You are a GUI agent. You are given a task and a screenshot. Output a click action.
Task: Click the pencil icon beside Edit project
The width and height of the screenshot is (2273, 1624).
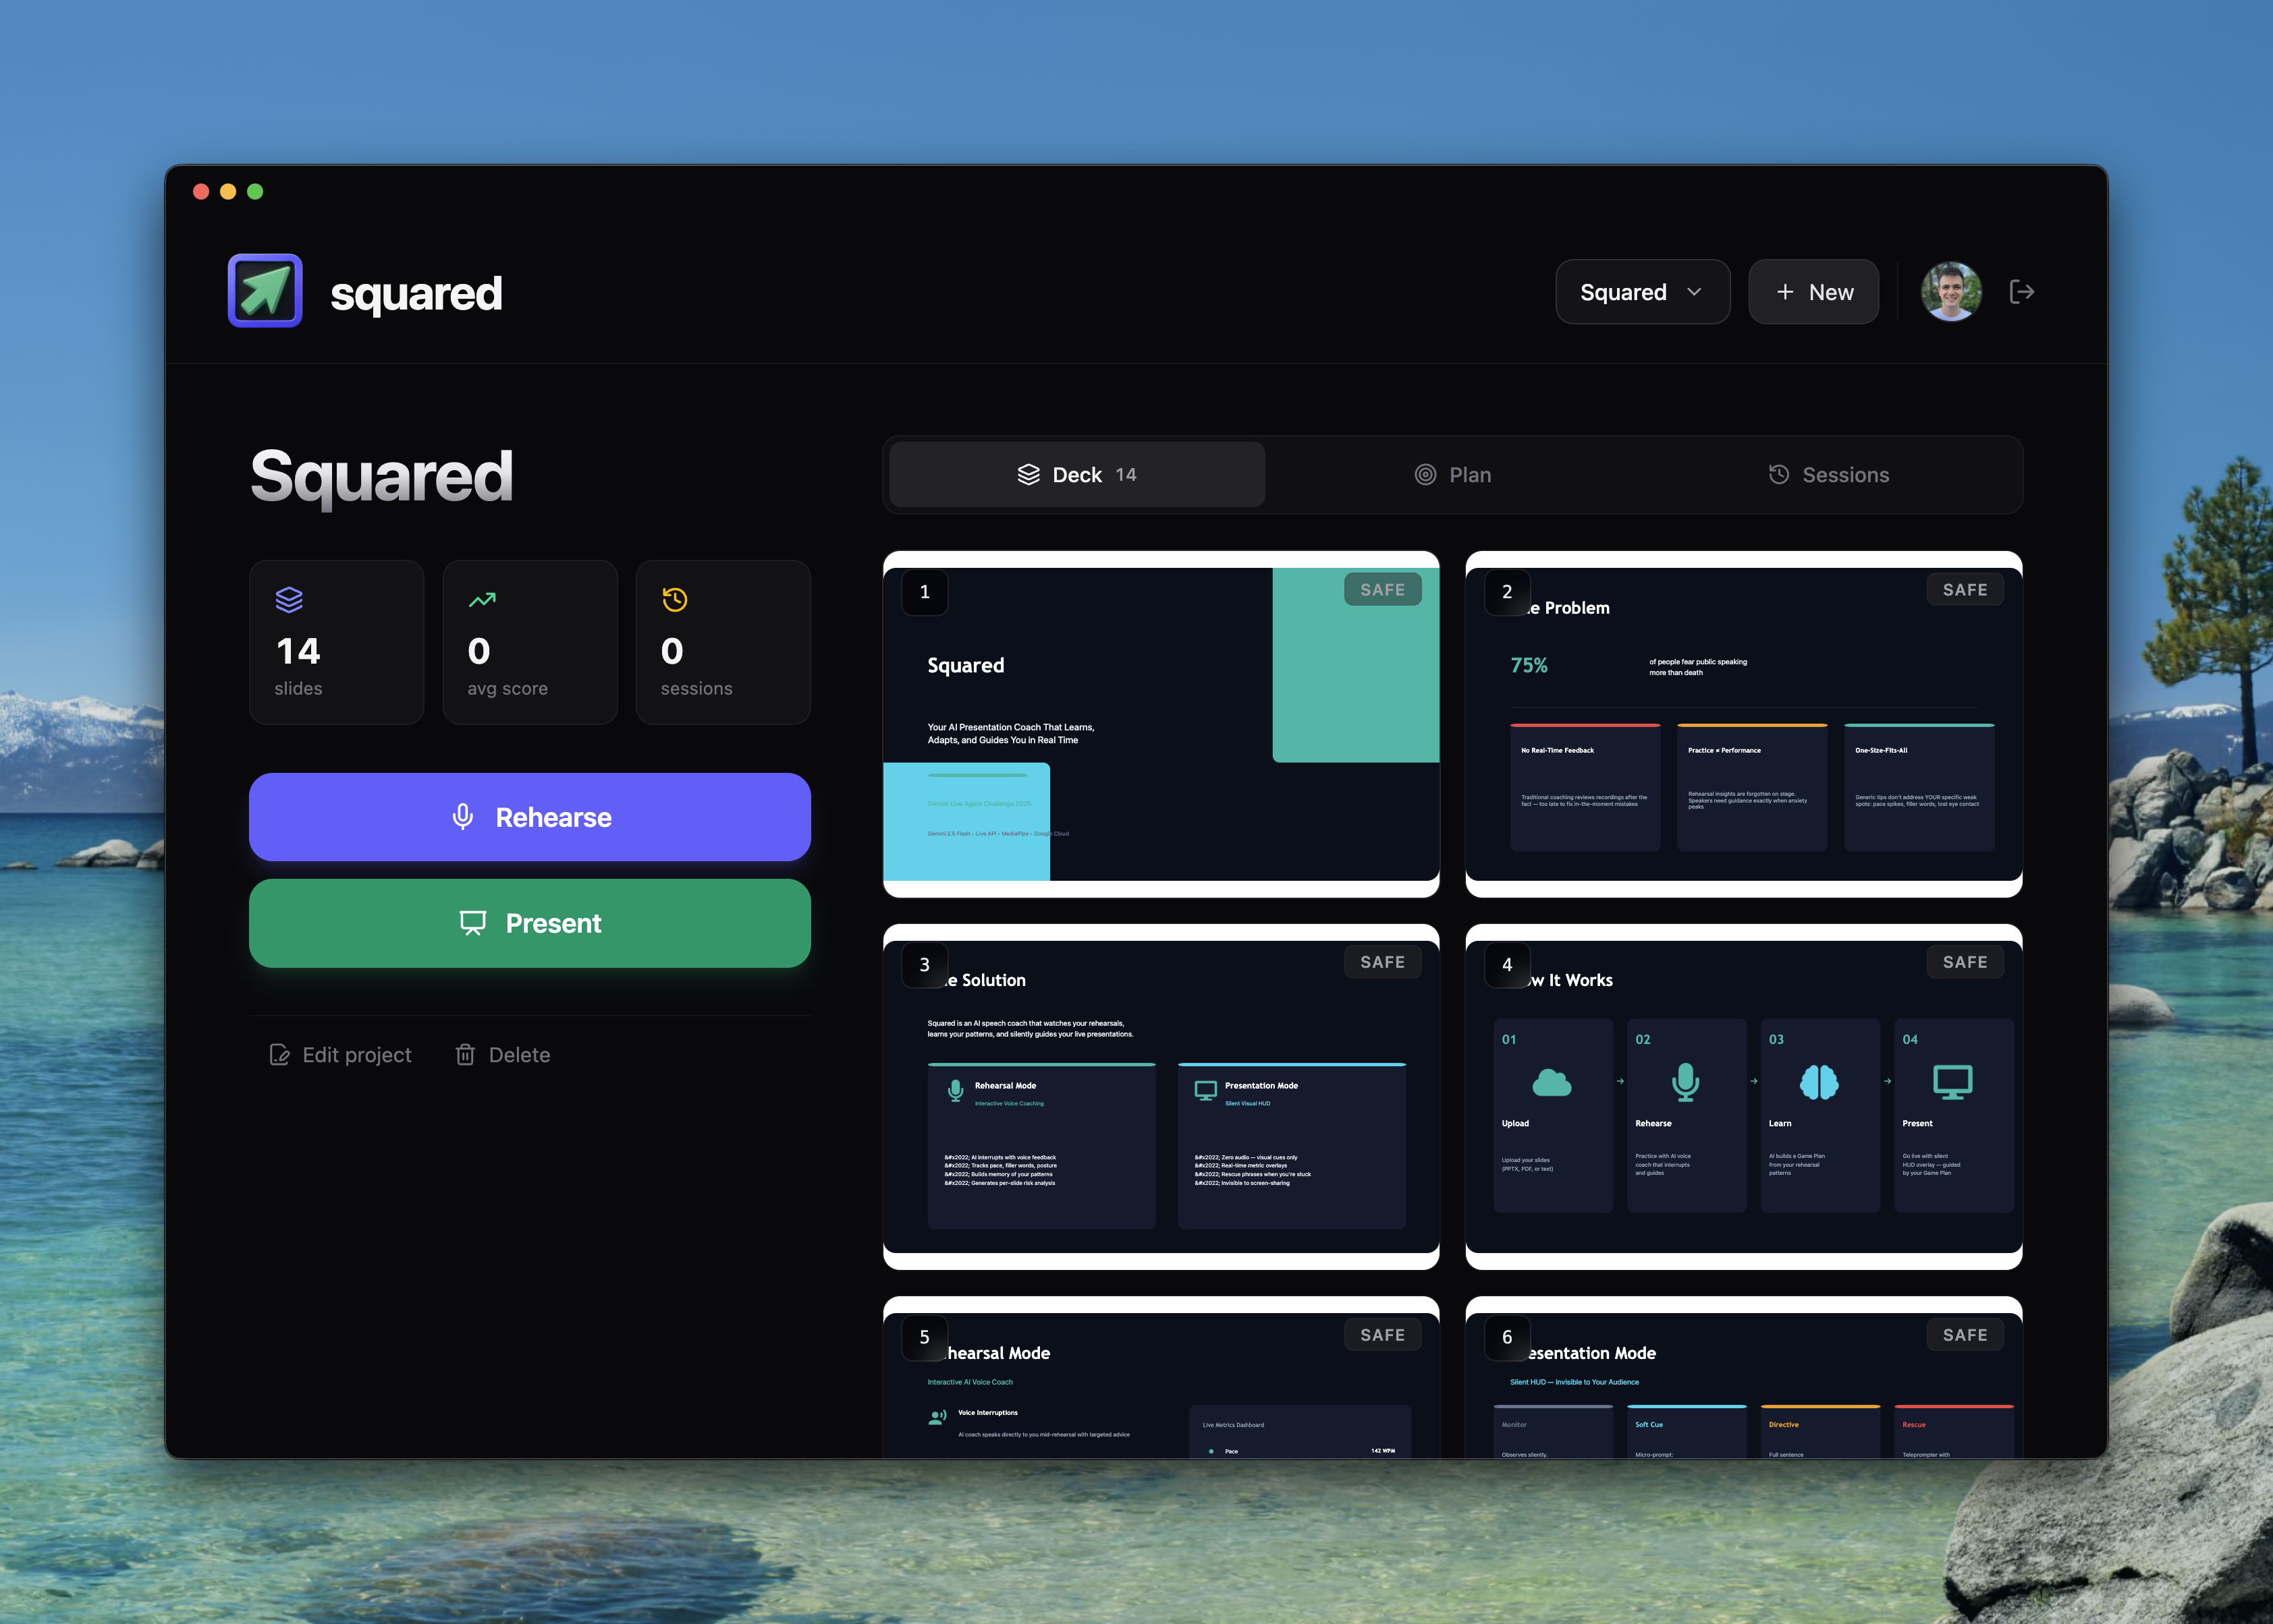(280, 1055)
